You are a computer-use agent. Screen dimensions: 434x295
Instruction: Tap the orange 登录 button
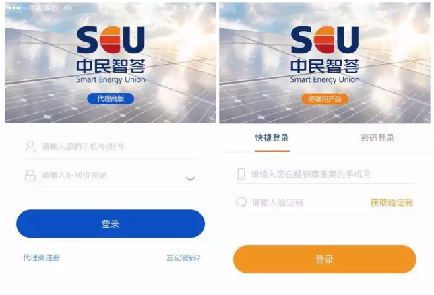pyautogui.click(x=325, y=259)
